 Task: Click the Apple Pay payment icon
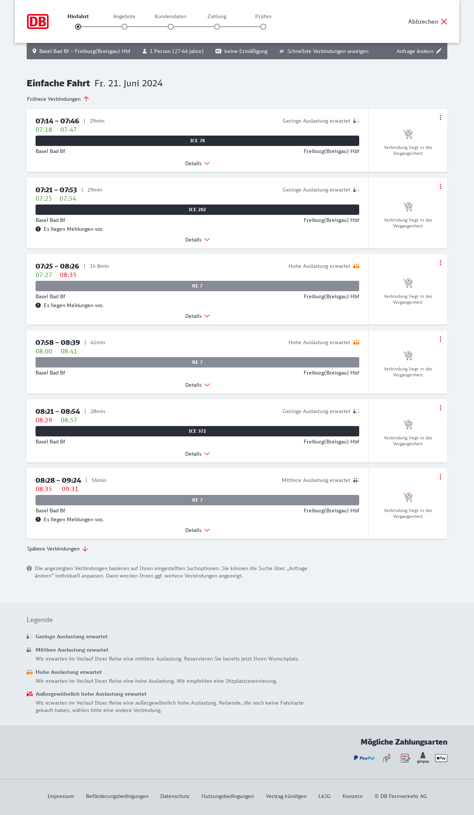(x=441, y=758)
